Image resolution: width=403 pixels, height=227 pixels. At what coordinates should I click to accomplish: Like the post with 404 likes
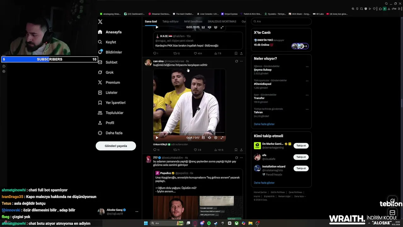point(198,53)
